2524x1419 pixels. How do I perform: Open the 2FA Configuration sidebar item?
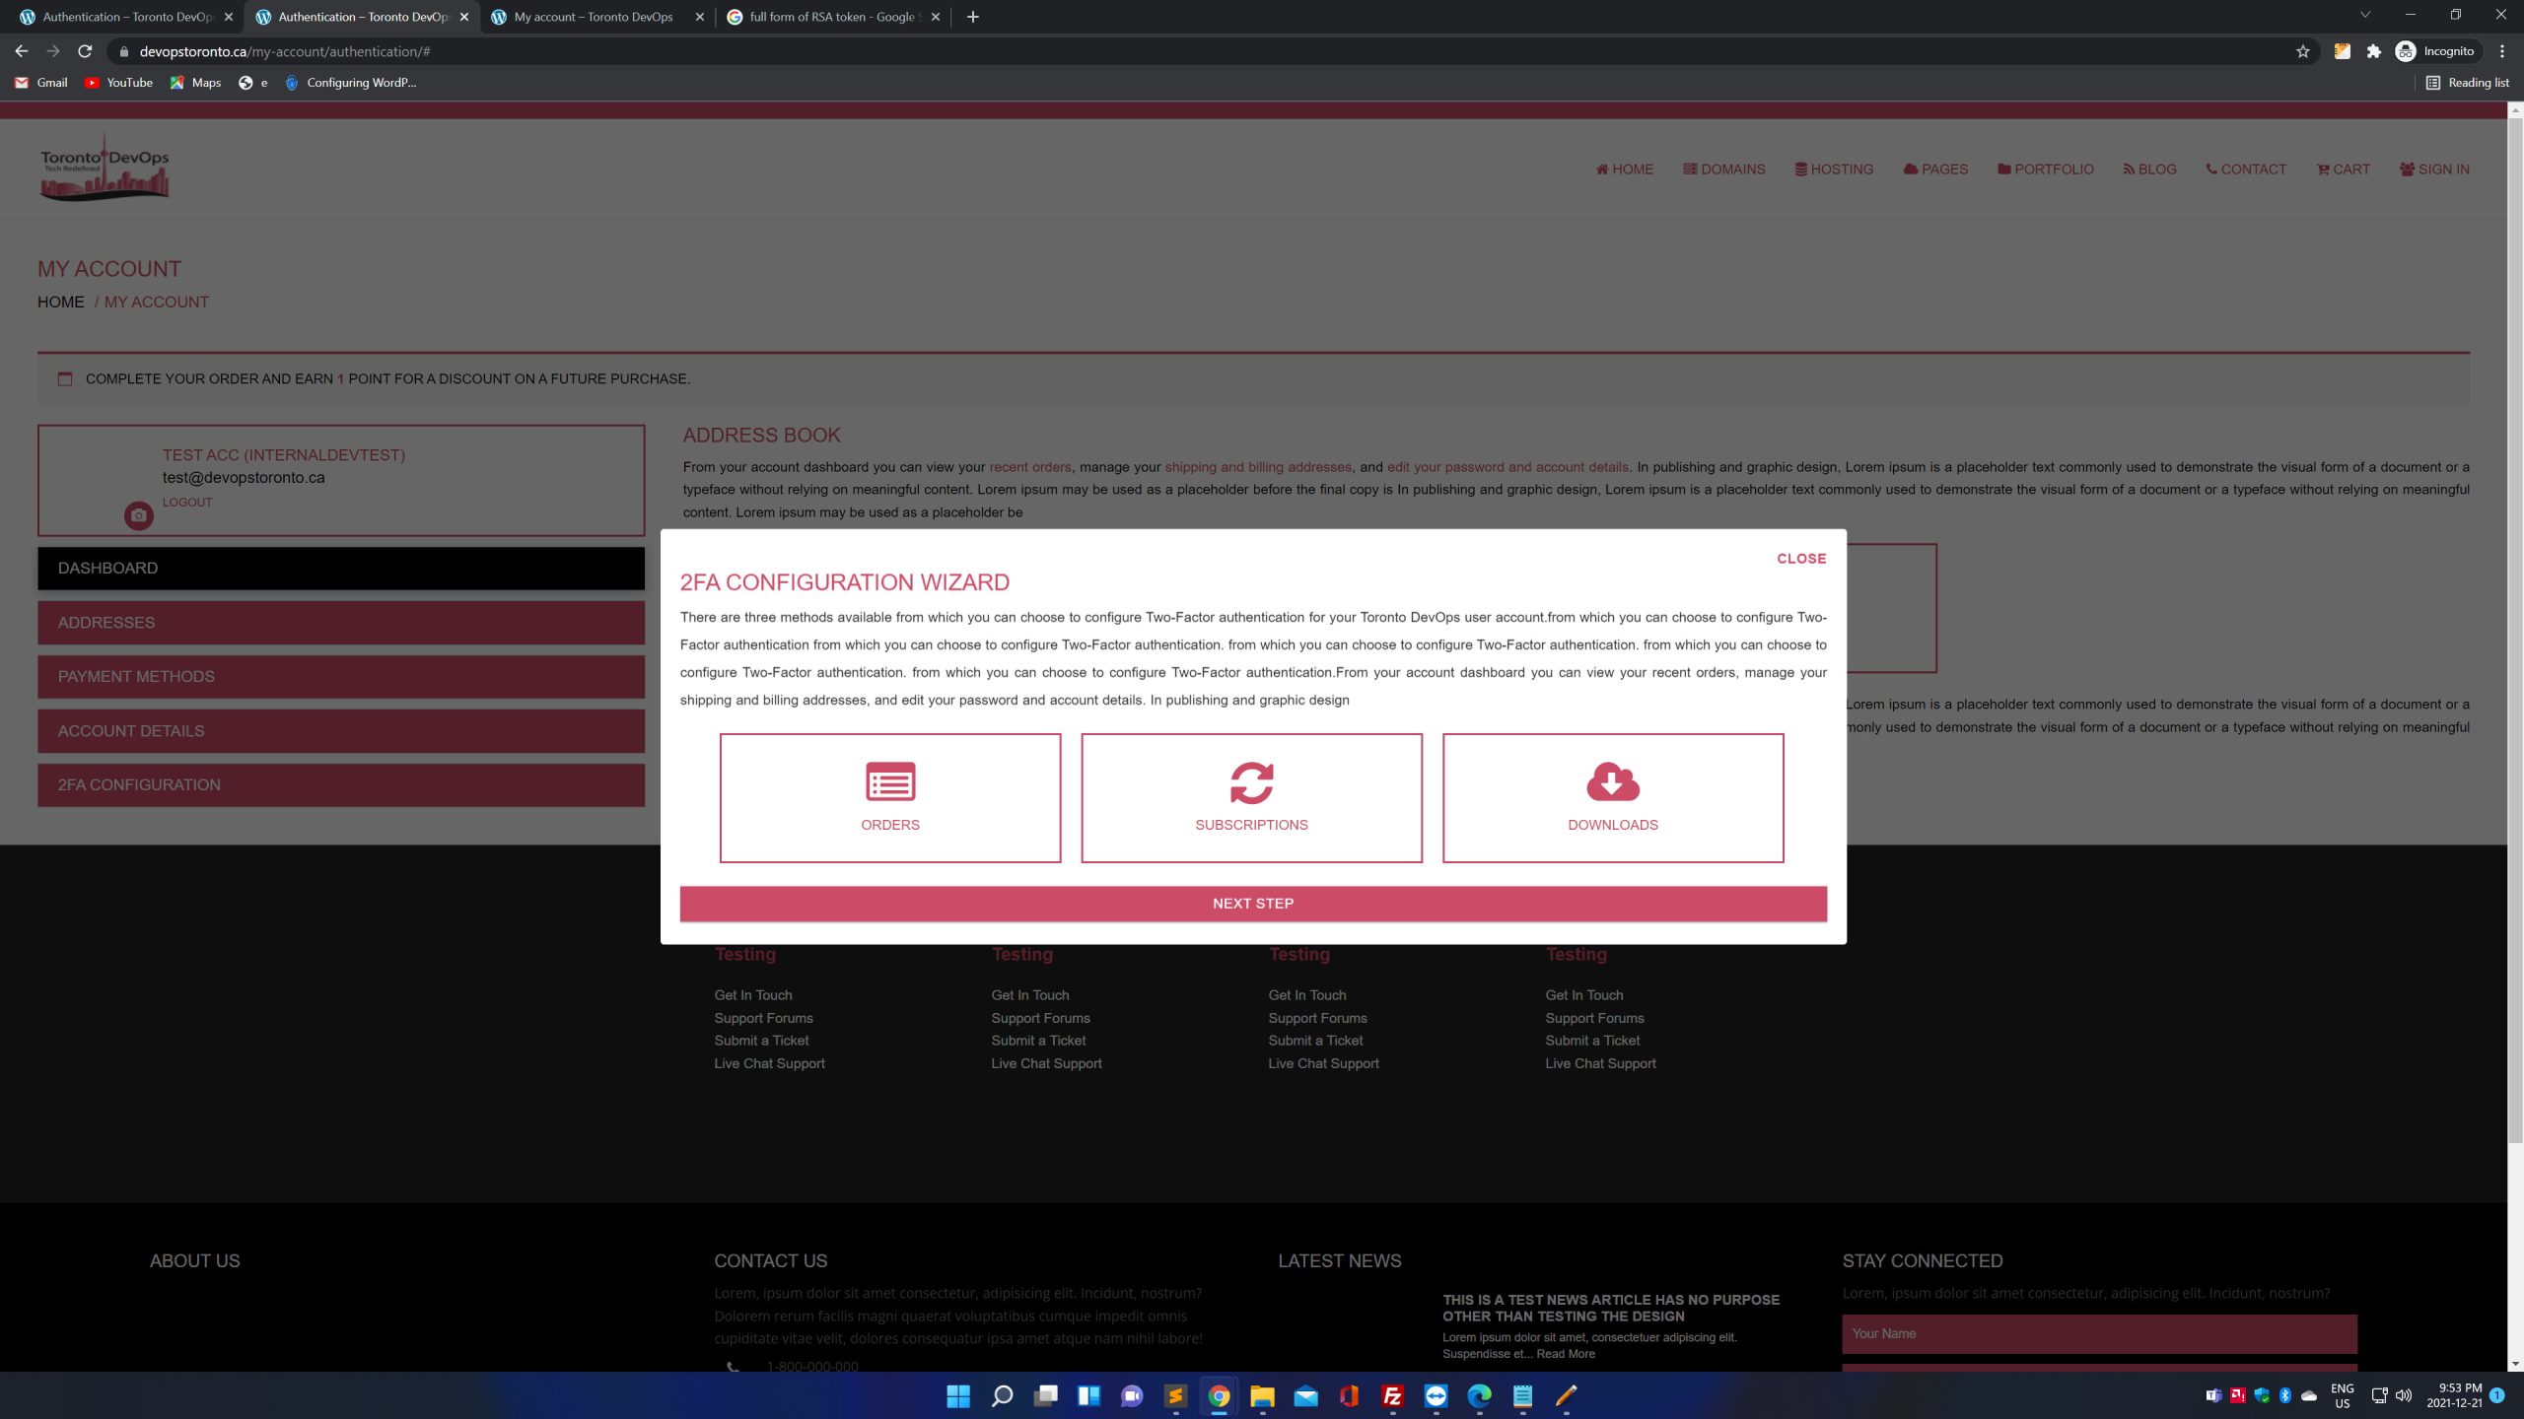340,785
